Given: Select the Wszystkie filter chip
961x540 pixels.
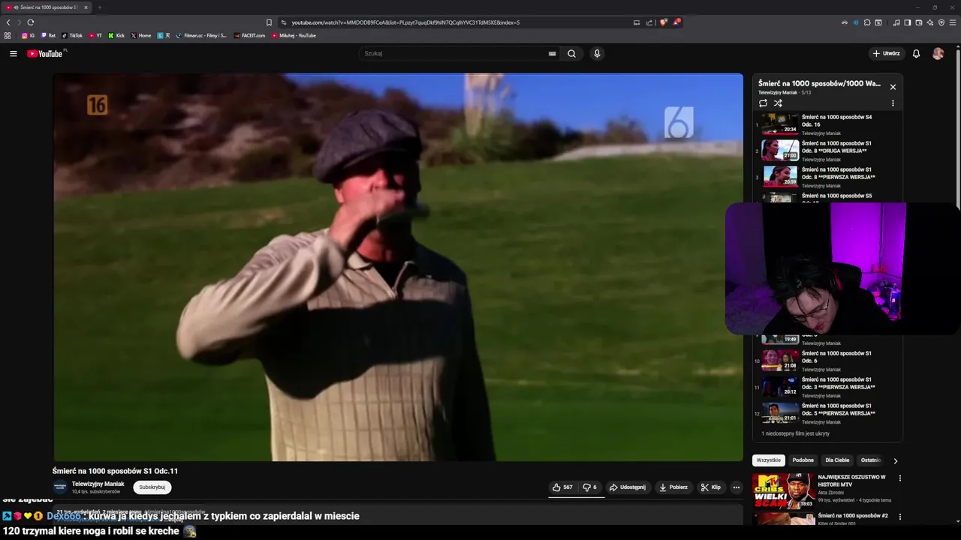Looking at the screenshot, I should (769, 460).
